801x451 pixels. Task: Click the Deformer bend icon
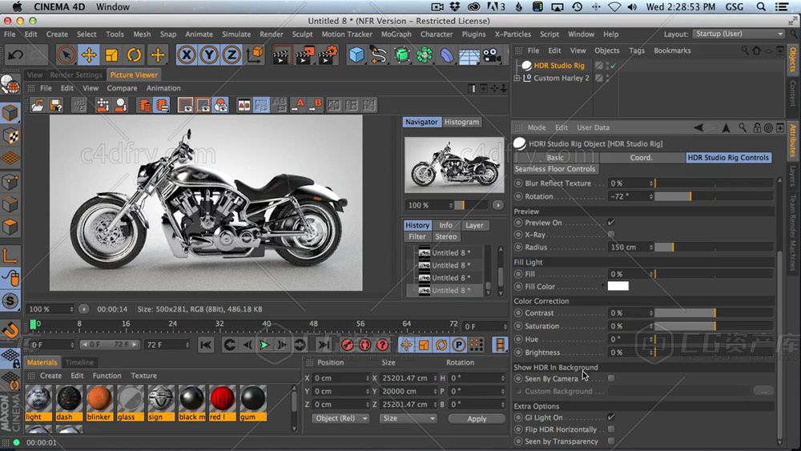point(446,54)
